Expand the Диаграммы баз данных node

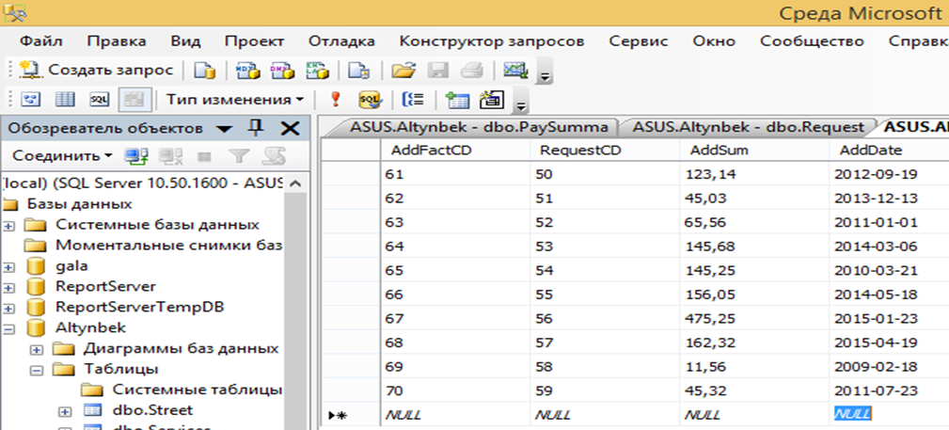click(x=38, y=349)
